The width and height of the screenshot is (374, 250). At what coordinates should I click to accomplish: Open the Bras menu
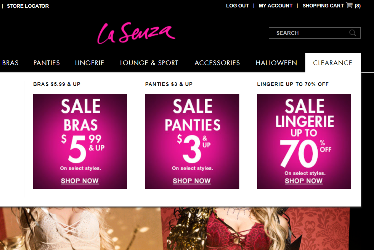click(10, 63)
